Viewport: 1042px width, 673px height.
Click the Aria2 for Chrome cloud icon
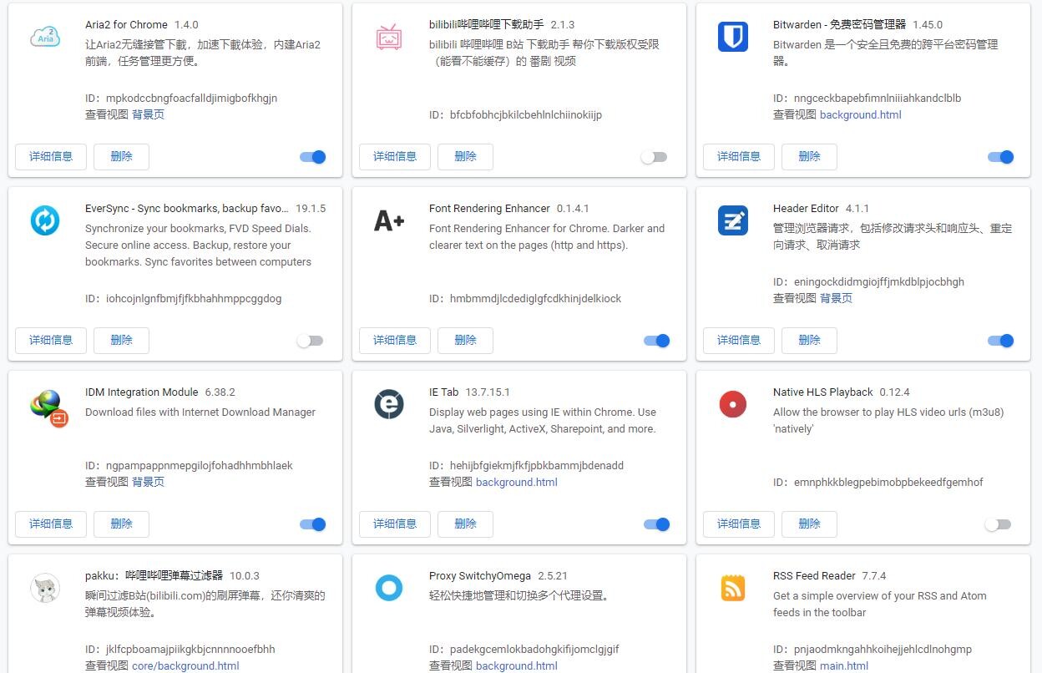pos(45,37)
